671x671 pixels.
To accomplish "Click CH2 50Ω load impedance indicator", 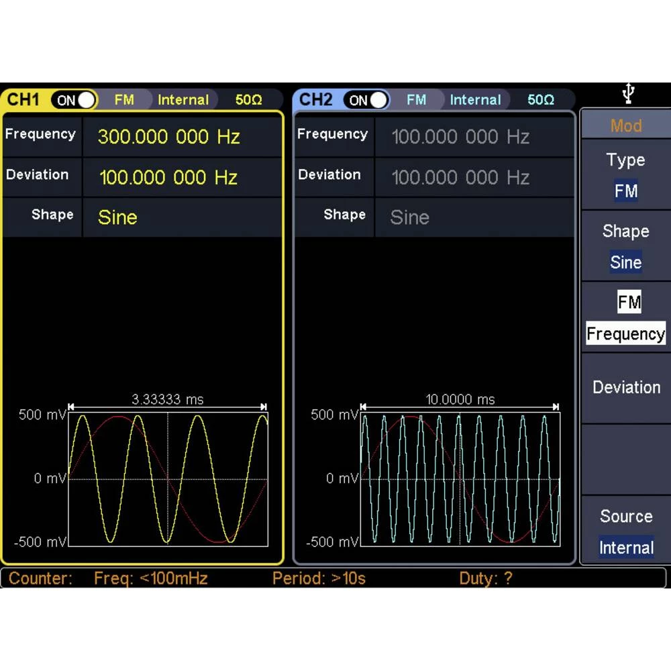I will pyautogui.click(x=541, y=100).
